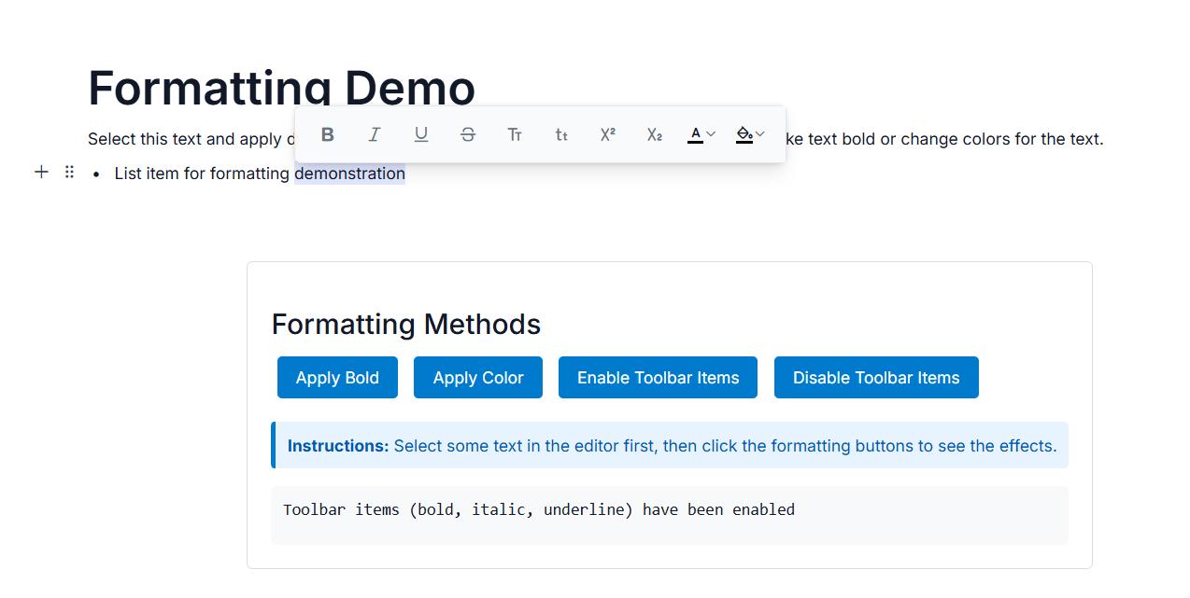This screenshot has height=598, width=1190.
Task: Toggle strikethrough formatting
Action: click(x=467, y=134)
